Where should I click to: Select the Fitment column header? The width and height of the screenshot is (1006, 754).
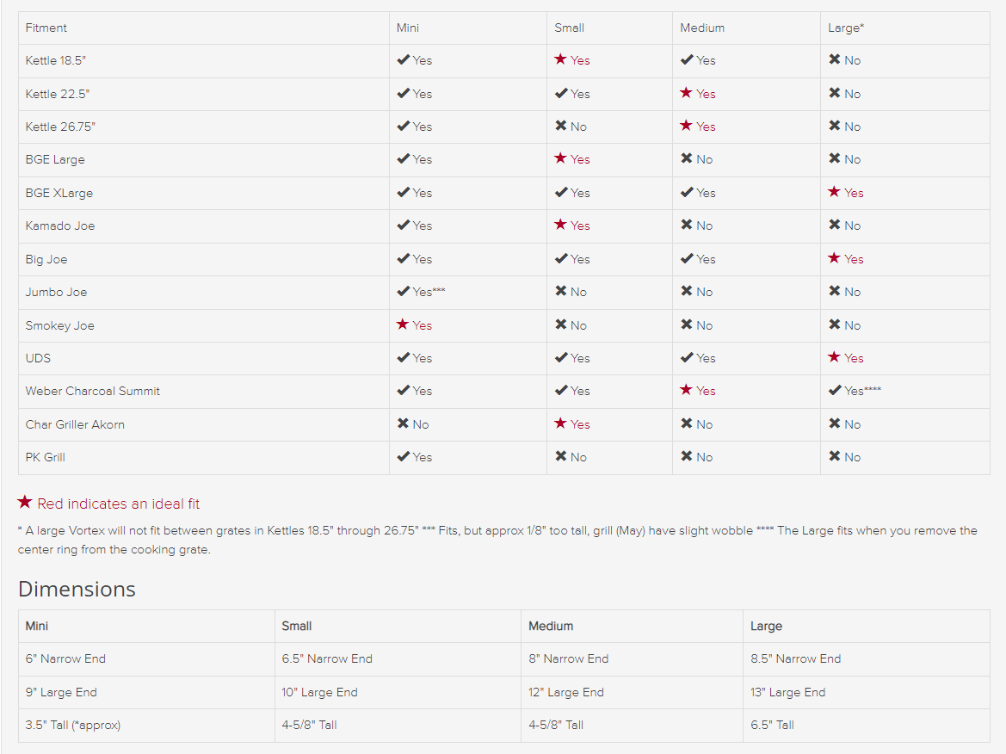point(46,28)
